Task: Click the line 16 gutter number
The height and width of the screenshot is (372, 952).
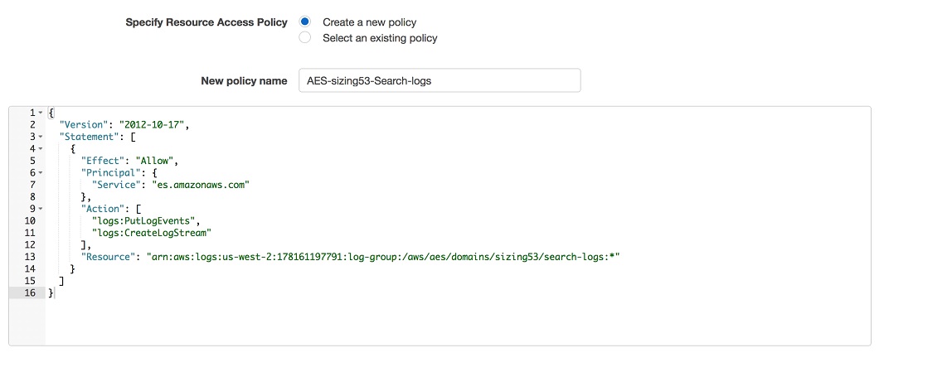Action: click(x=31, y=293)
